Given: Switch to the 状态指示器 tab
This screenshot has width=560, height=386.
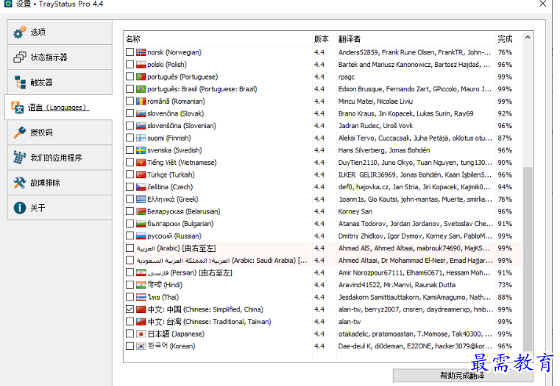Looking at the screenshot, I should tap(60, 57).
